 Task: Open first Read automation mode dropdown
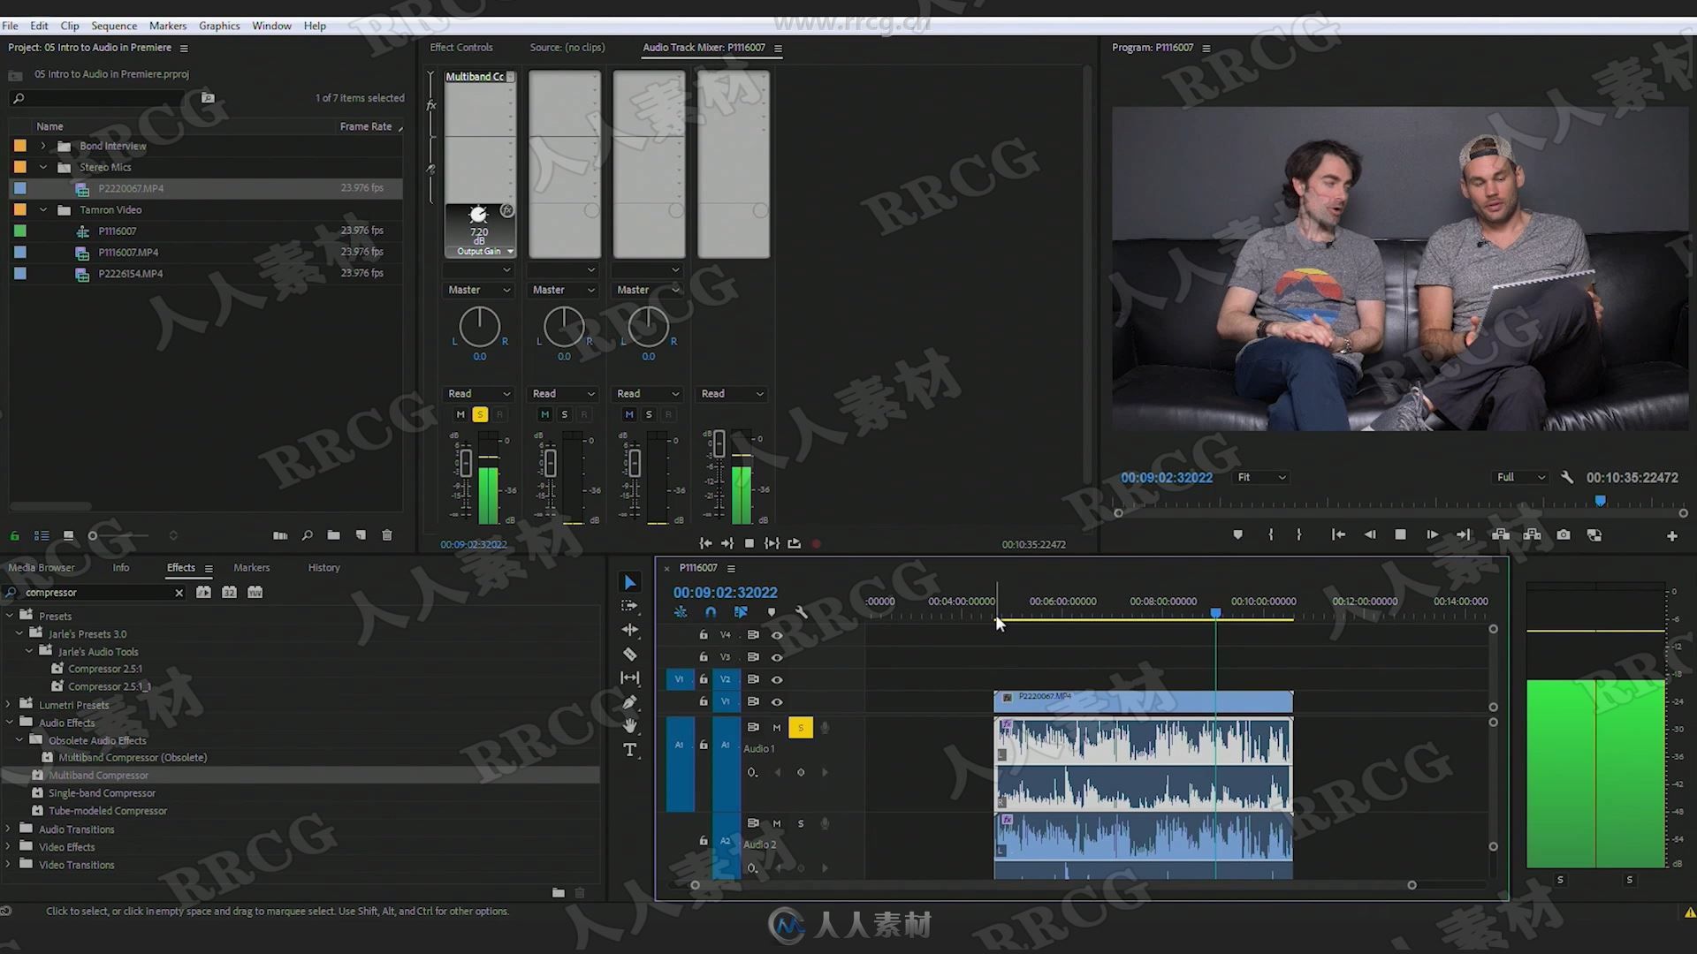point(478,394)
